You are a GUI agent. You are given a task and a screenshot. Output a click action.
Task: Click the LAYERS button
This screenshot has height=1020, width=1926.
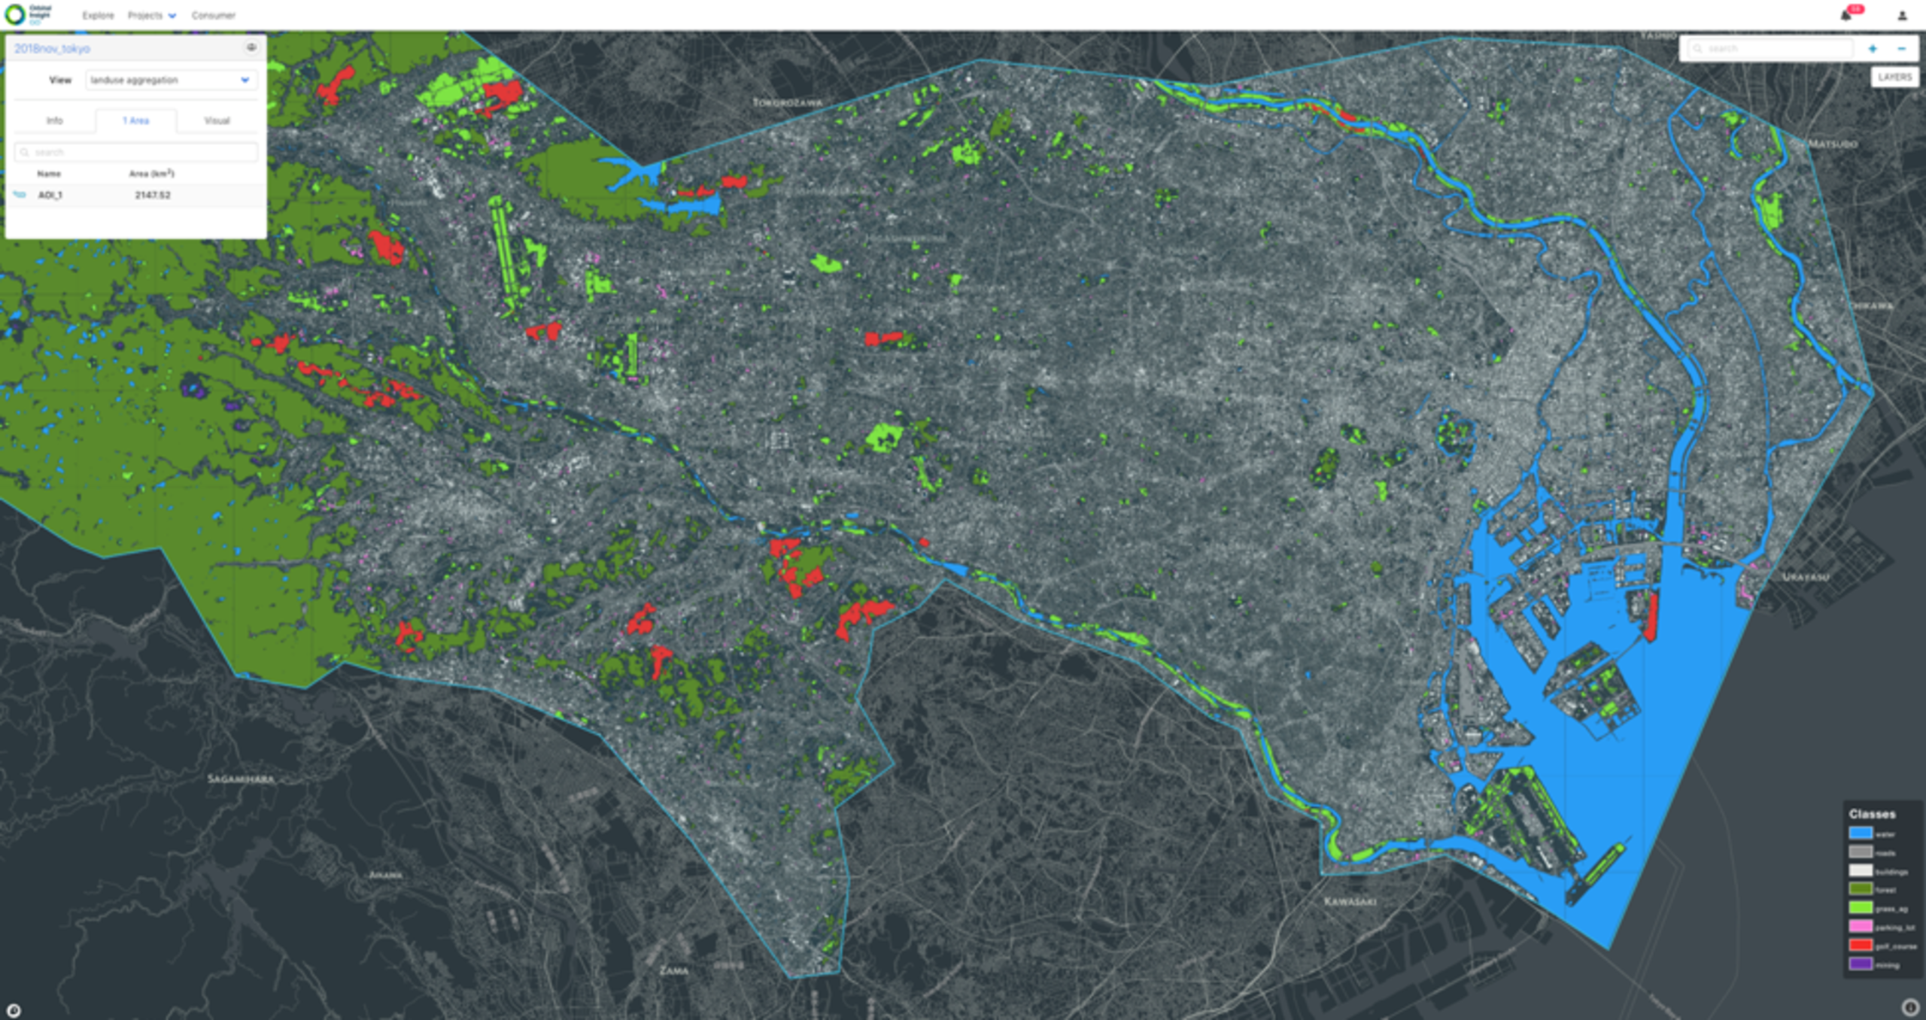pyautogui.click(x=1894, y=77)
